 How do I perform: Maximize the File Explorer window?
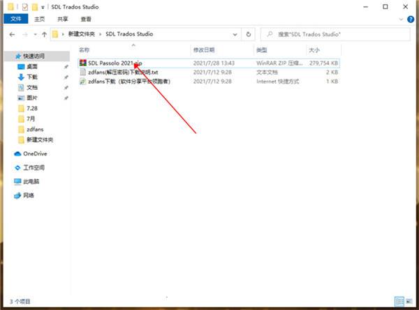[x=385, y=7]
